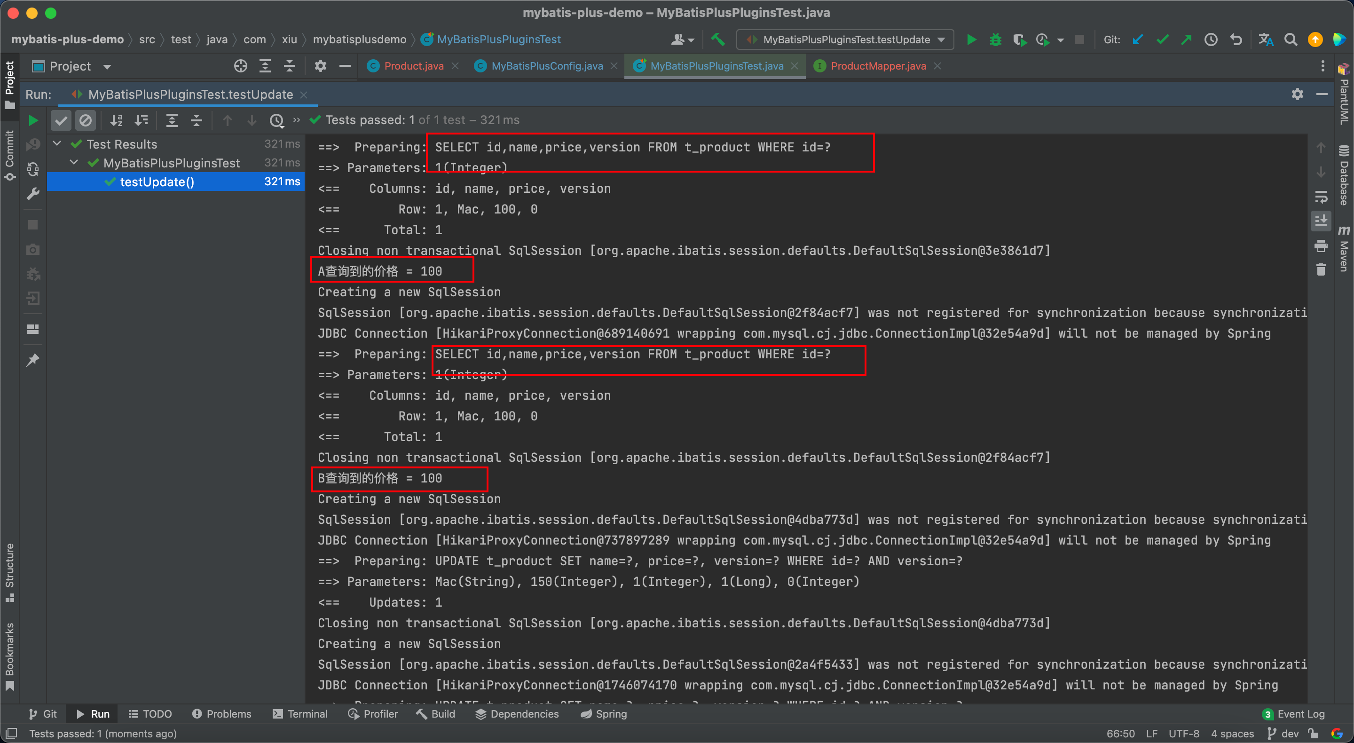Open the translate icon
Screen dimensions: 1354x743
click(x=1266, y=40)
